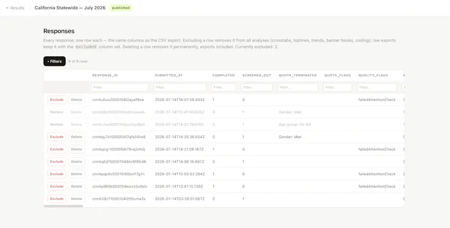450x228 pixels.
Task: Delete the response submitted at 14:06:16
Action: pos(76,162)
